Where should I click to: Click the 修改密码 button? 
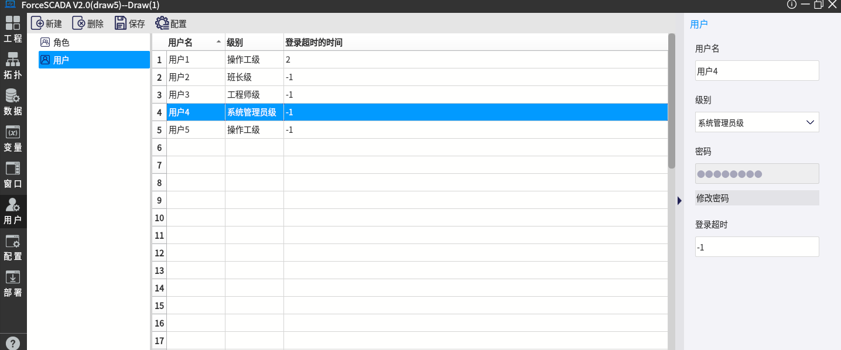coord(757,198)
